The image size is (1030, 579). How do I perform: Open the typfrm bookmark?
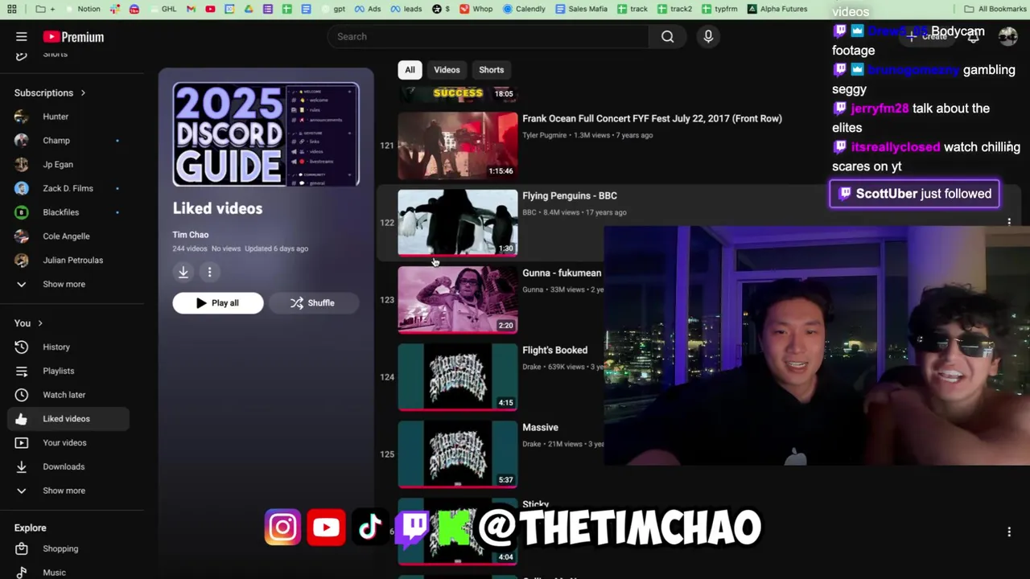(x=719, y=9)
